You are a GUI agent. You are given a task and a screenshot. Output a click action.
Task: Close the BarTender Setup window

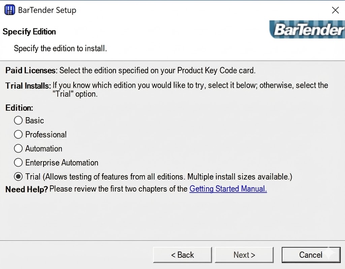(x=335, y=10)
